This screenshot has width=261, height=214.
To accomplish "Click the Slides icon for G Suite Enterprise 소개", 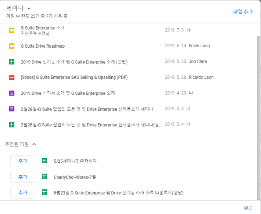I will point(12,30).
